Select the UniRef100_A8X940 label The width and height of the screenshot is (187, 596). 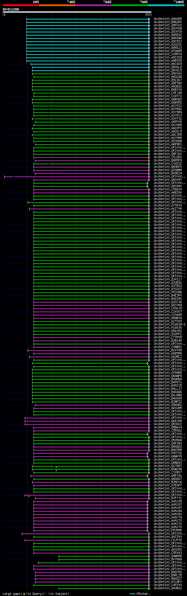tap(168, 186)
